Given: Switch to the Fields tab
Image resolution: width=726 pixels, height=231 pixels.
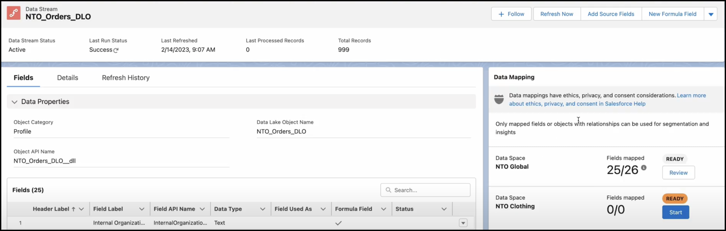Looking at the screenshot, I should click(23, 78).
